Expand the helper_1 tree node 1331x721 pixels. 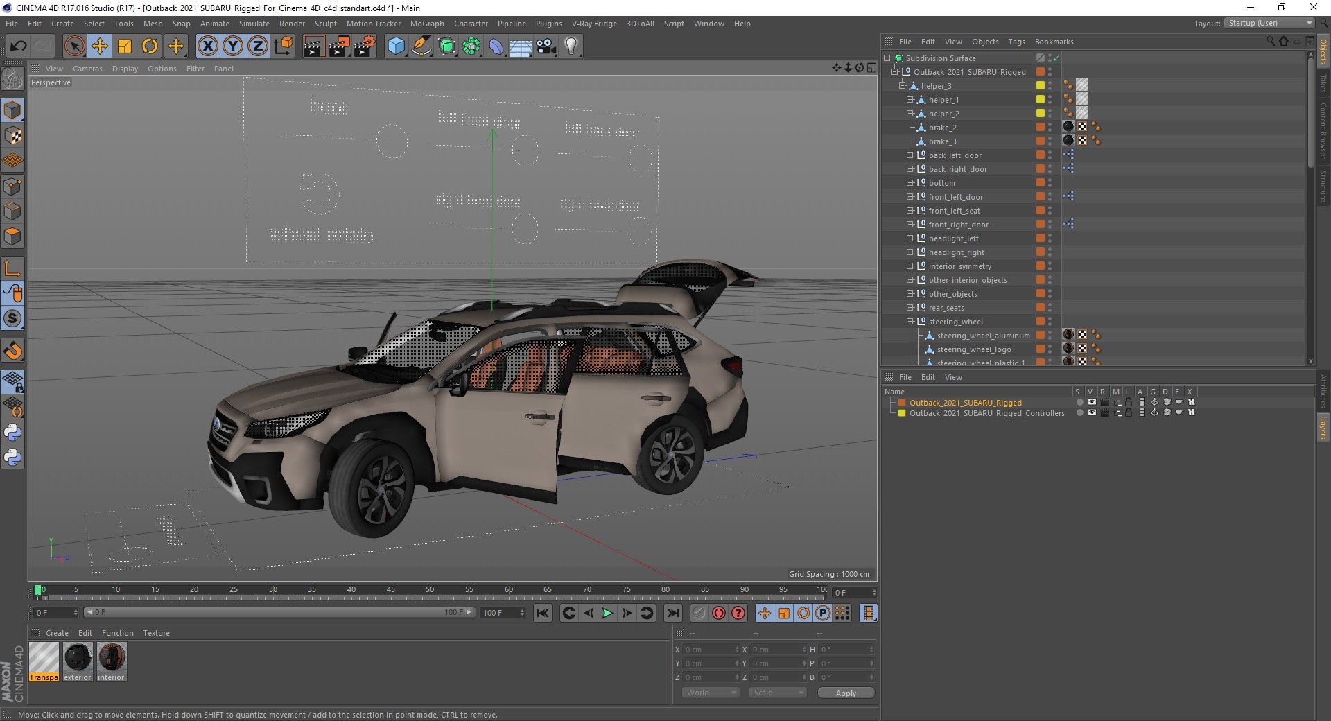coord(910,100)
